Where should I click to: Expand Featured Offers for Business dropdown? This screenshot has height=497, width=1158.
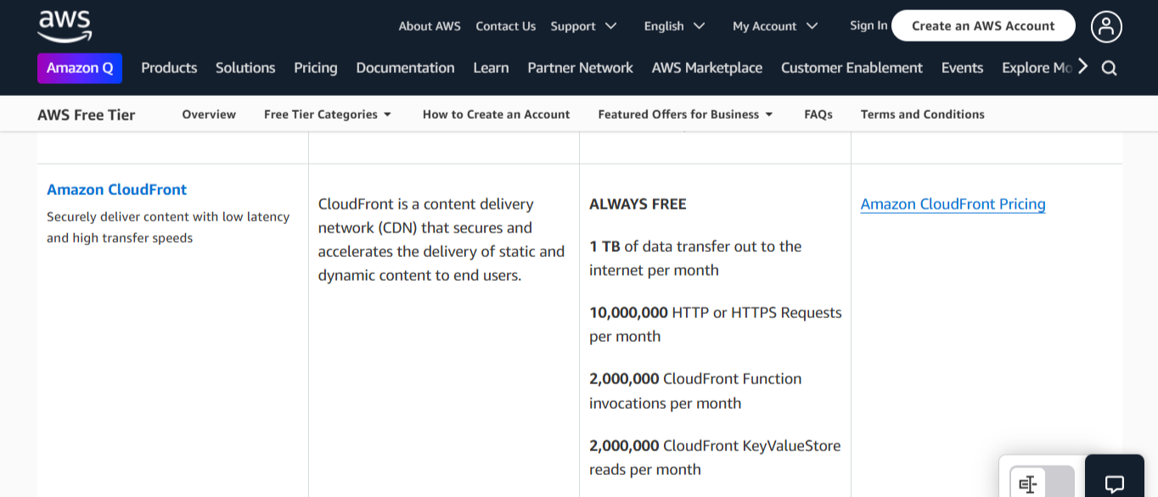[x=686, y=114]
